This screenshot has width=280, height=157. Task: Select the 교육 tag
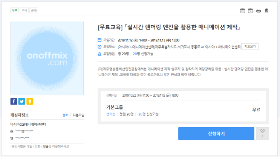24,10
